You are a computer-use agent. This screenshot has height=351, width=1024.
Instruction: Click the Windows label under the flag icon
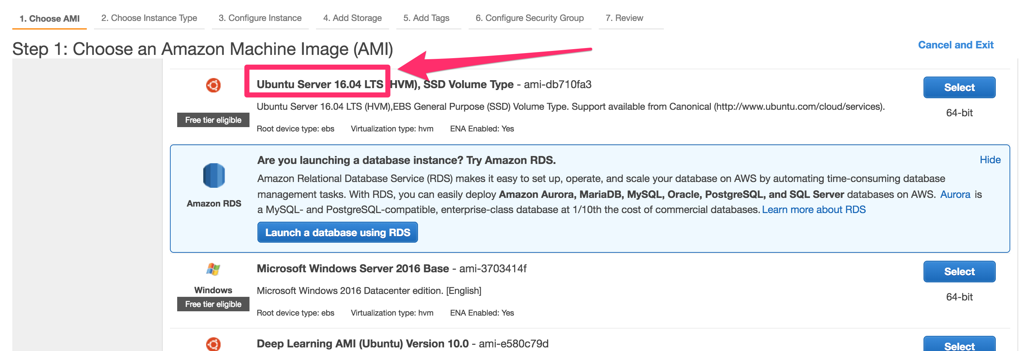pos(213,290)
